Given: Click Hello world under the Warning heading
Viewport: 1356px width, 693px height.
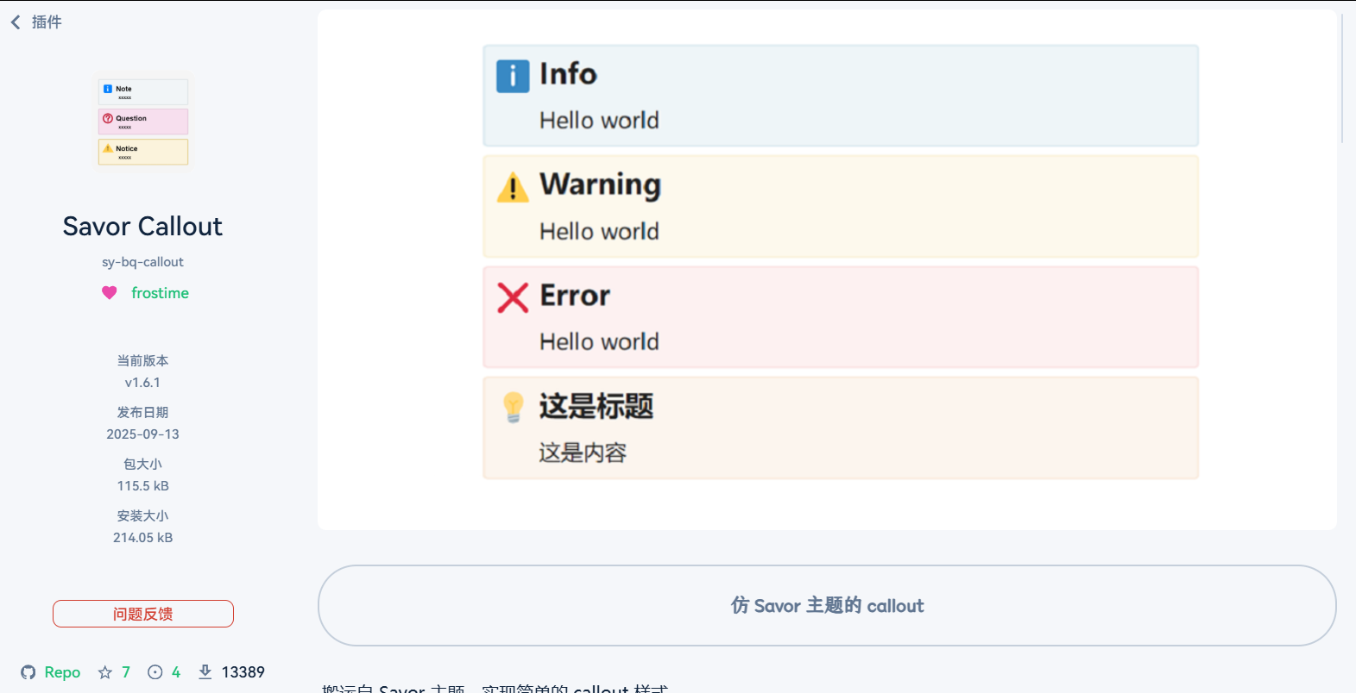Looking at the screenshot, I should [x=599, y=232].
